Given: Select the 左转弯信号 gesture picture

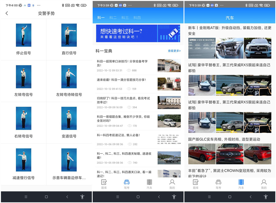Looking at the screenshot, I should click(24, 77).
